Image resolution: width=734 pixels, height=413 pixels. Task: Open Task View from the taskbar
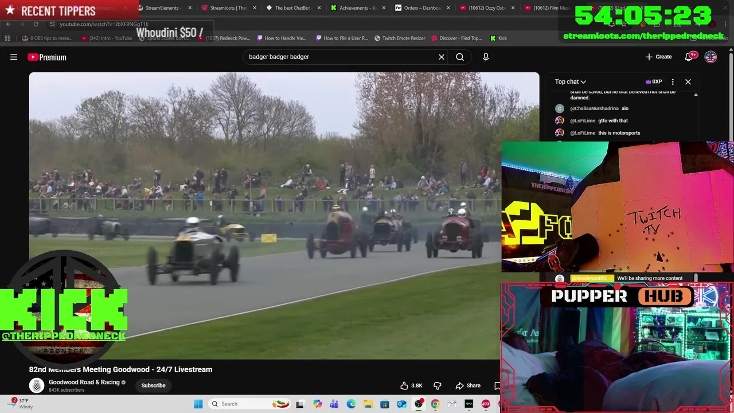coord(300,404)
